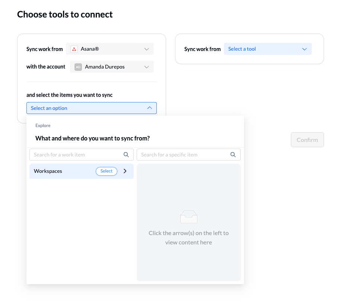Click the magnifier in specific item search
The height and width of the screenshot is (304, 346).
coord(233,155)
